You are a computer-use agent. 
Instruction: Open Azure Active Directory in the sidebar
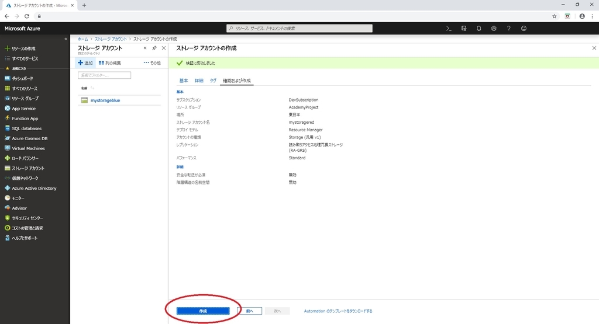coord(30,189)
